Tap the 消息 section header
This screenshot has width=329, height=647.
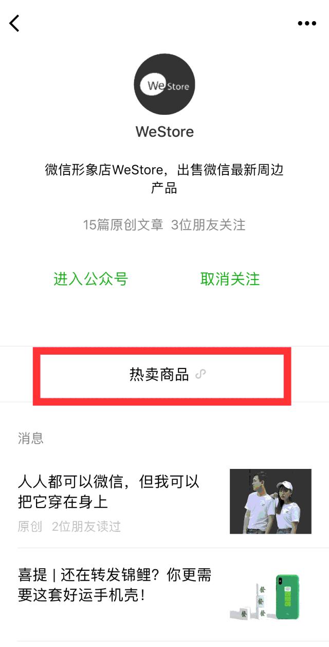pyautogui.click(x=31, y=438)
